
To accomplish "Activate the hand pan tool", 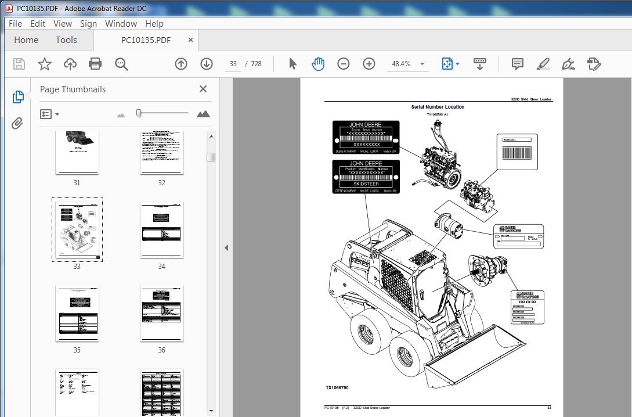I will (318, 64).
